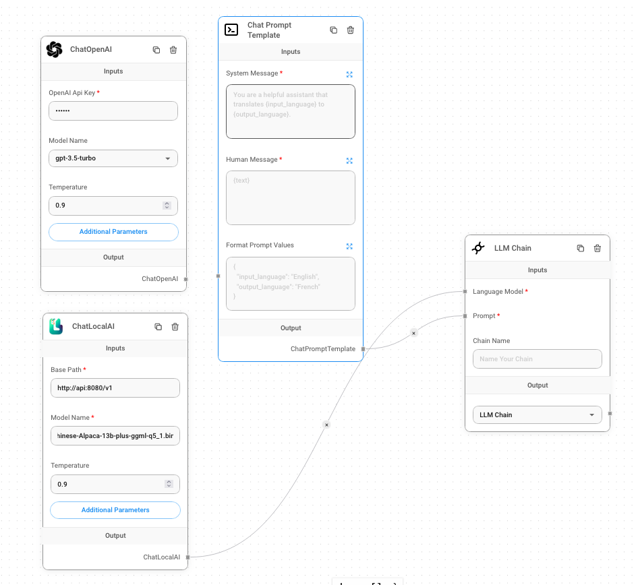
Task: Click the Name Your Chain input field
Action: point(537,359)
